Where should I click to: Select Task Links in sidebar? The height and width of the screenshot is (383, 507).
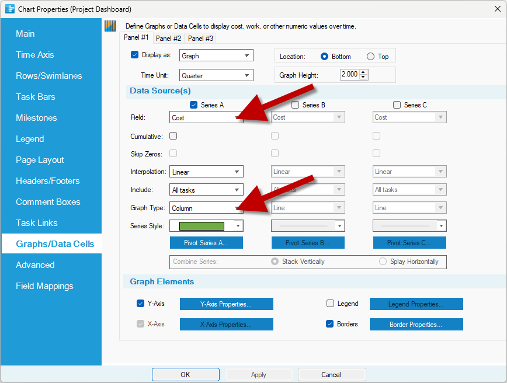click(37, 222)
